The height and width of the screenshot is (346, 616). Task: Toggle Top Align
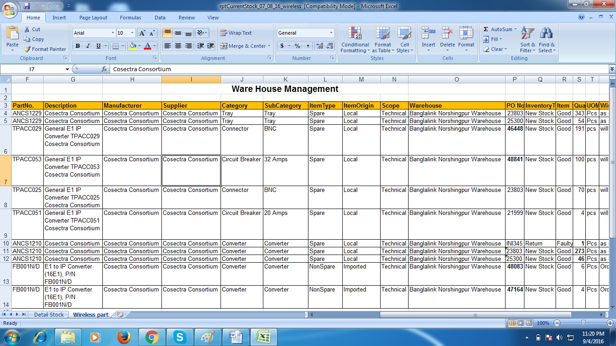167,33
